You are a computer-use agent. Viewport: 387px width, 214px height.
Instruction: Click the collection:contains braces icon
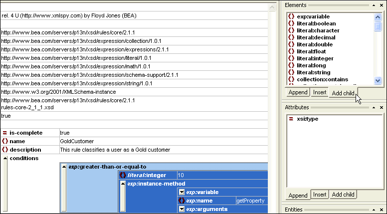tap(291, 79)
